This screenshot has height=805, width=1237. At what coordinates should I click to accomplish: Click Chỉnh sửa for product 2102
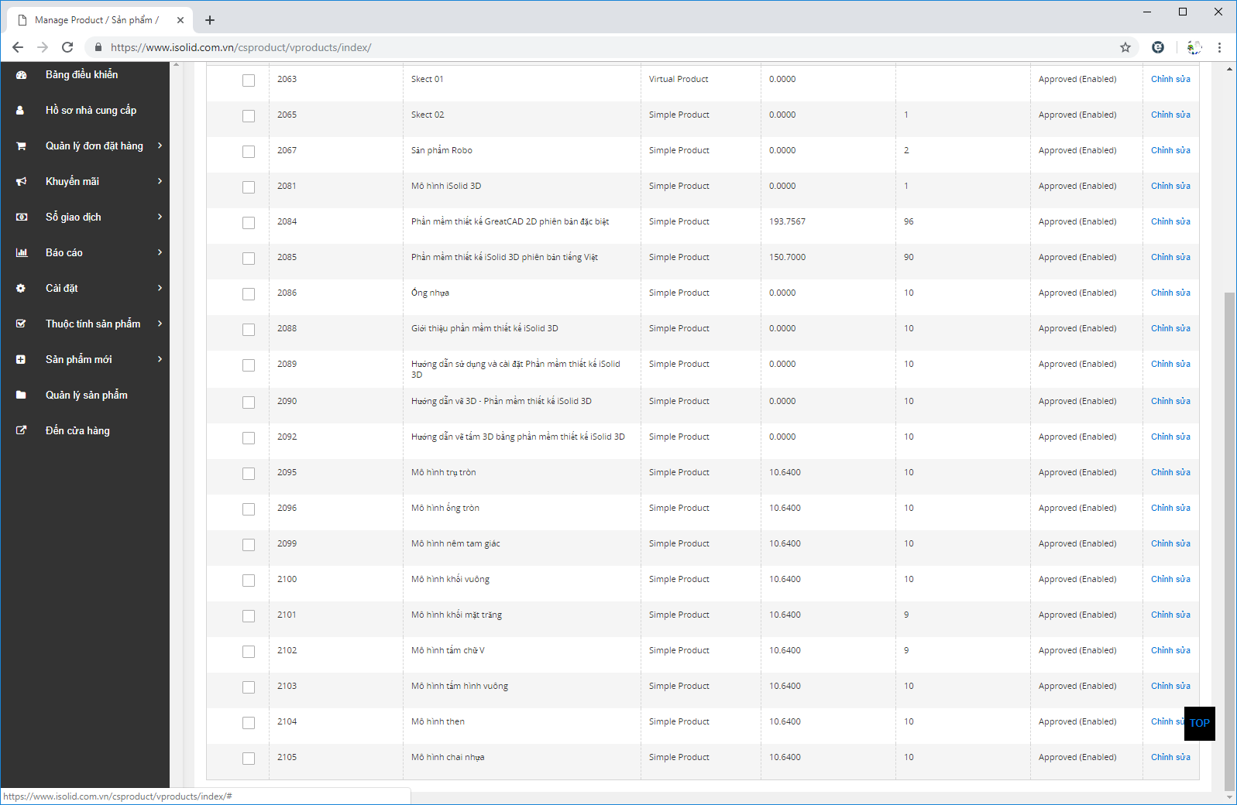pos(1170,650)
